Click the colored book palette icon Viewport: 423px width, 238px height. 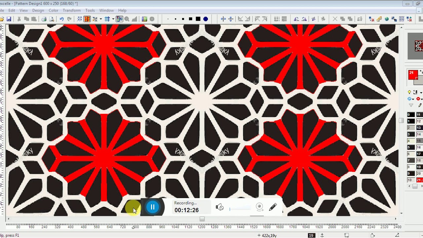(144, 19)
